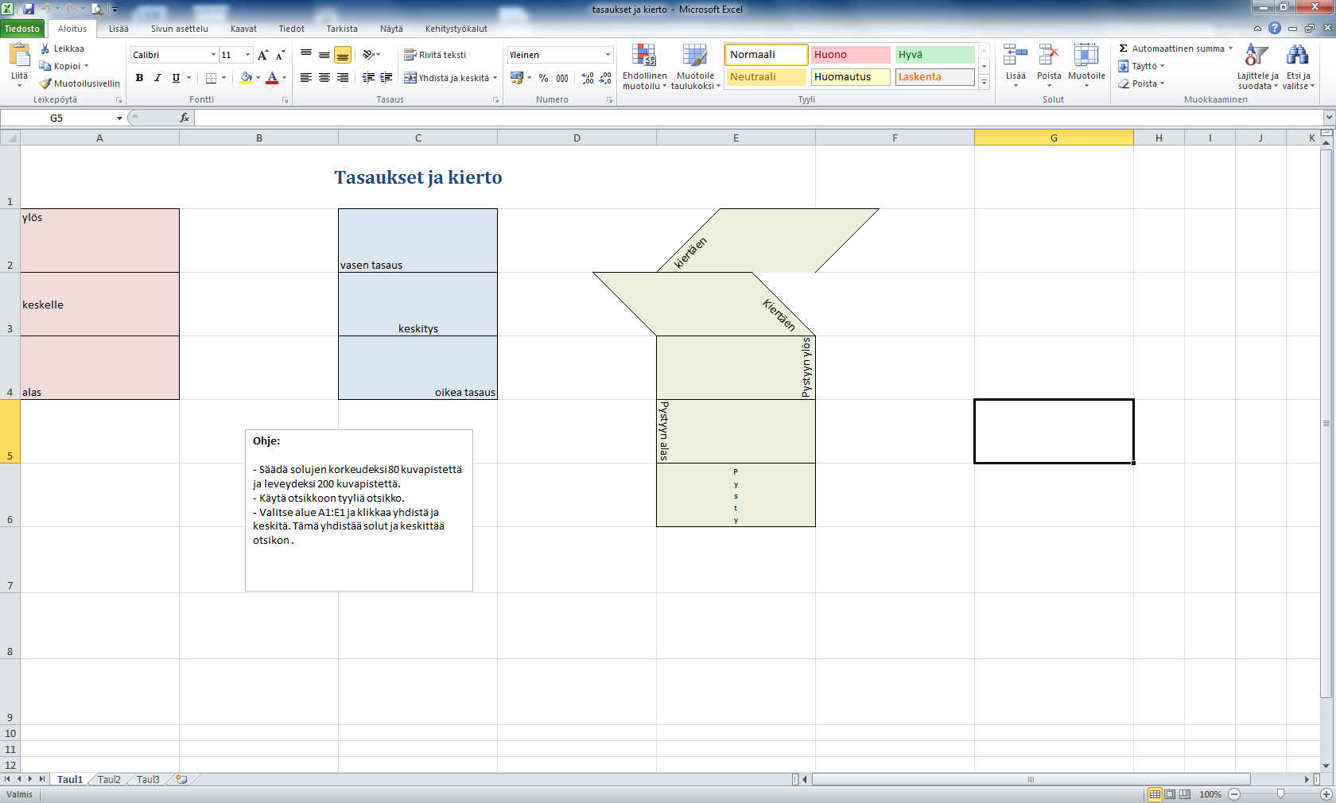
Task: Toggle bold formatting
Action: [140, 78]
